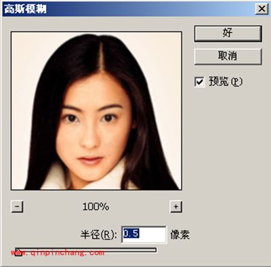
Task: Click the 半径(R): label
Action: [99, 235]
